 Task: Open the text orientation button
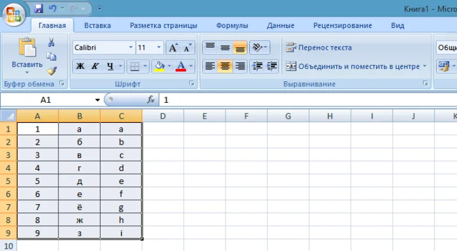(x=259, y=47)
